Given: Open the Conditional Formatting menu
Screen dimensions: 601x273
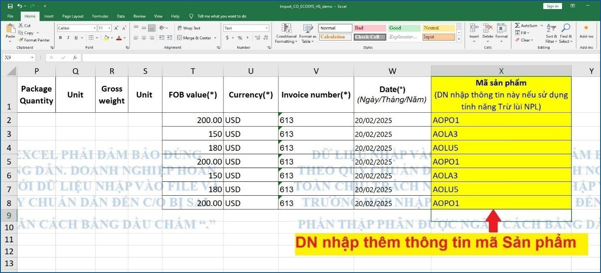Looking at the screenshot, I should 286,34.
